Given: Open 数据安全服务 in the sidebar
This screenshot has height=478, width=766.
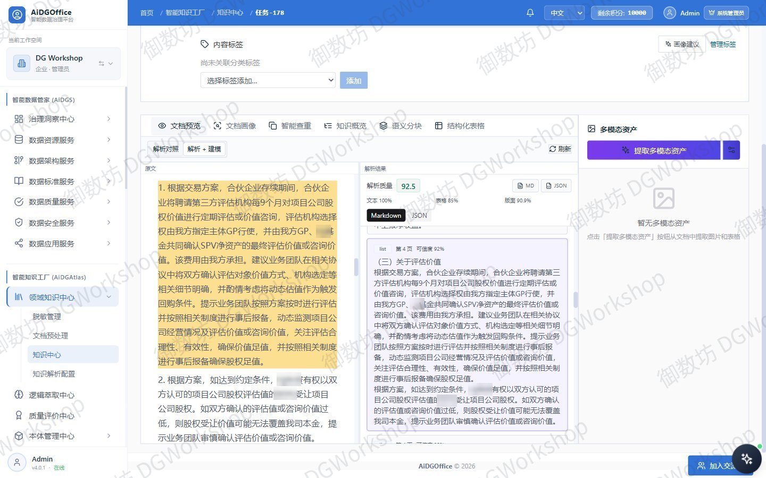Looking at the screenshot, I should [63, 223].
